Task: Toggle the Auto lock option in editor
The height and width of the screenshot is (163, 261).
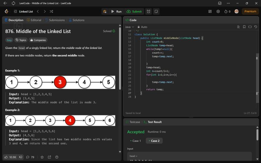Action: tap(142, 27)
